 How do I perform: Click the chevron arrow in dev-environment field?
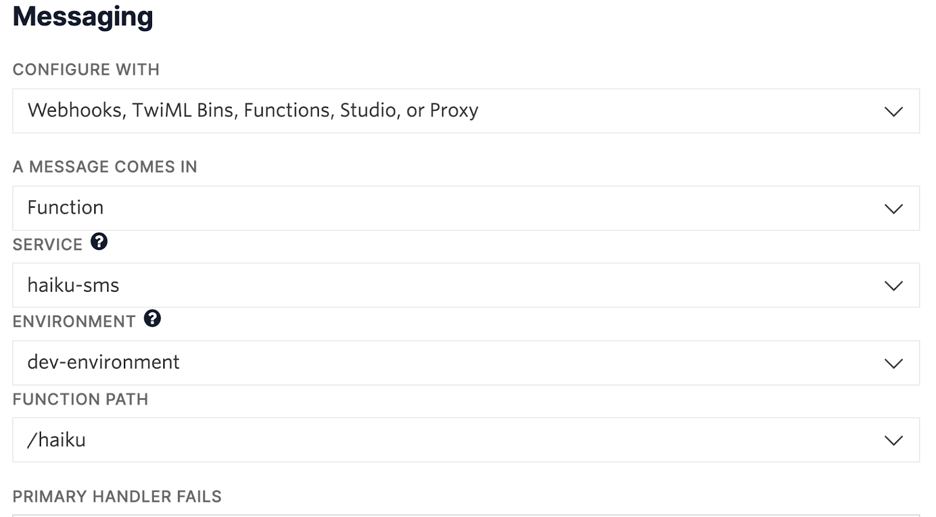893,363
